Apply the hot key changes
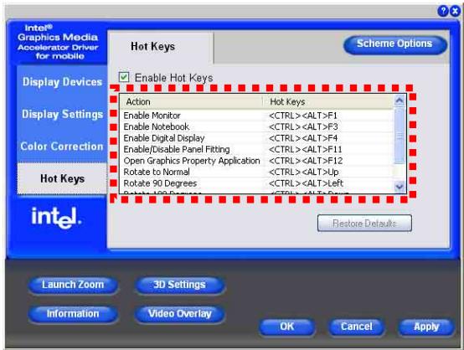464x350 pixels. point(426,327)
